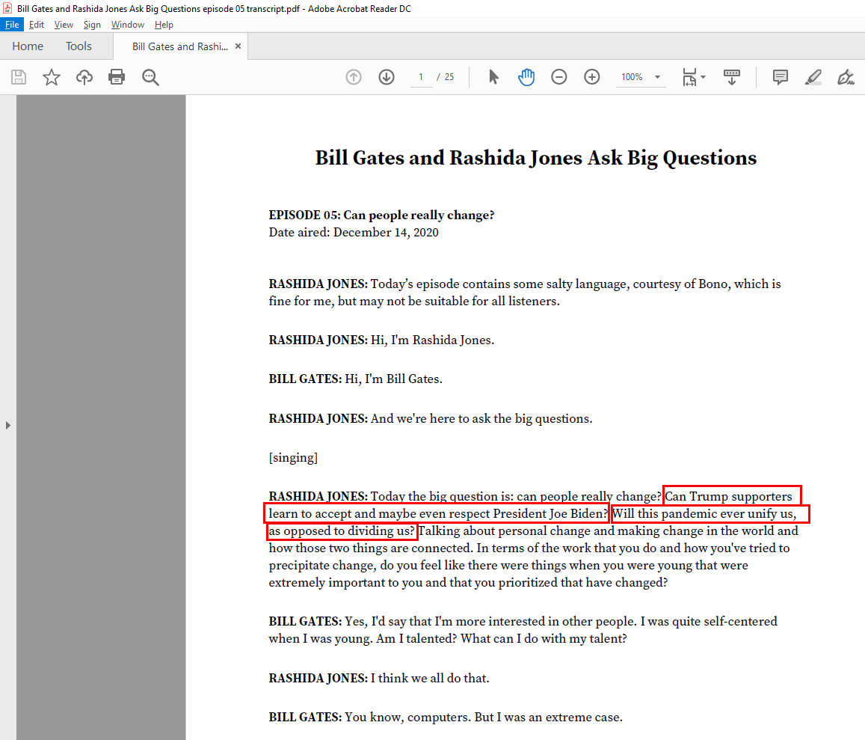Select the highlight text pen

pos(813,77)
